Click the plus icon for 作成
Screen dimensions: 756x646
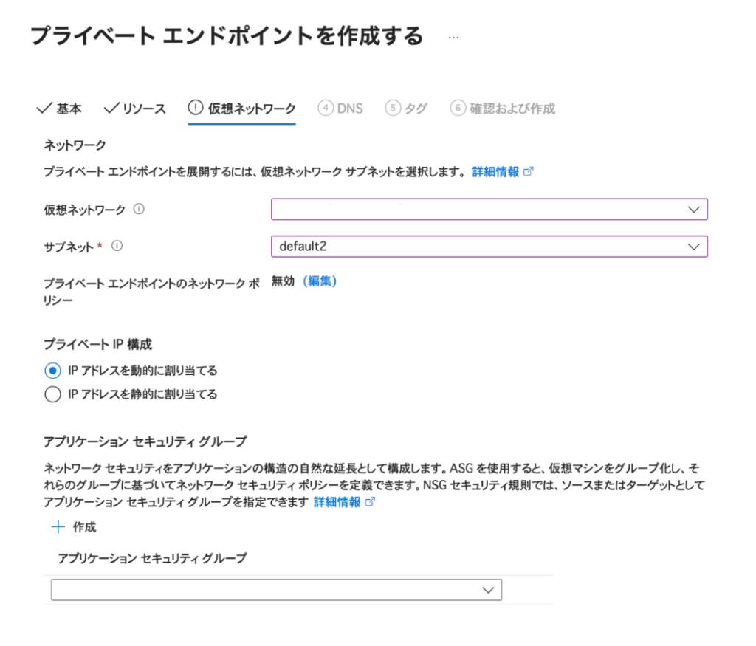tap(58, 527)
